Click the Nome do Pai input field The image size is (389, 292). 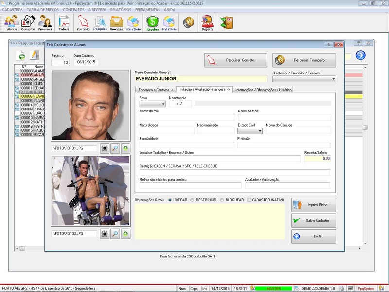click(x=187, y=117)
